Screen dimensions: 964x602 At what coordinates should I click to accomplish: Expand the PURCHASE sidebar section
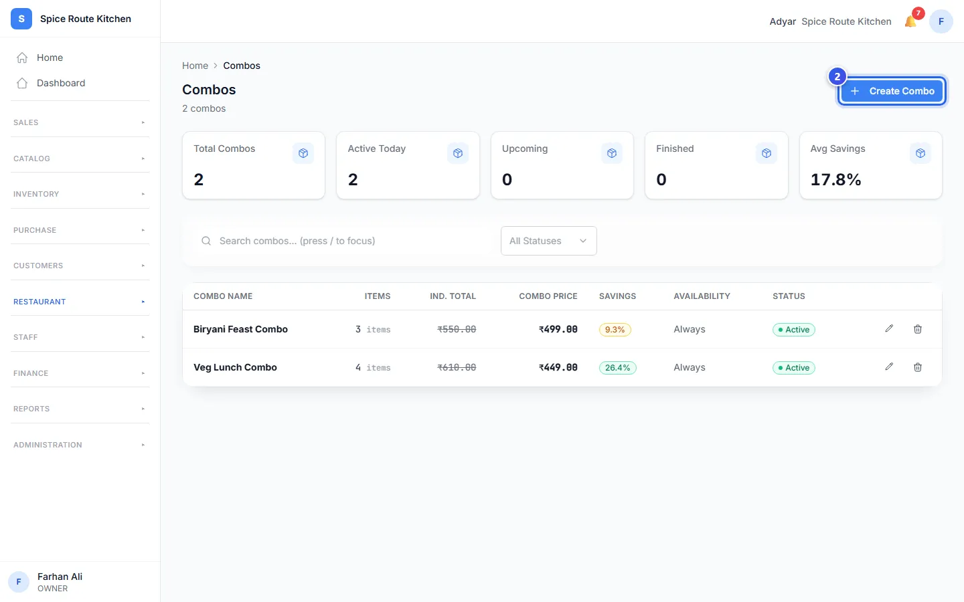[80, 230]
